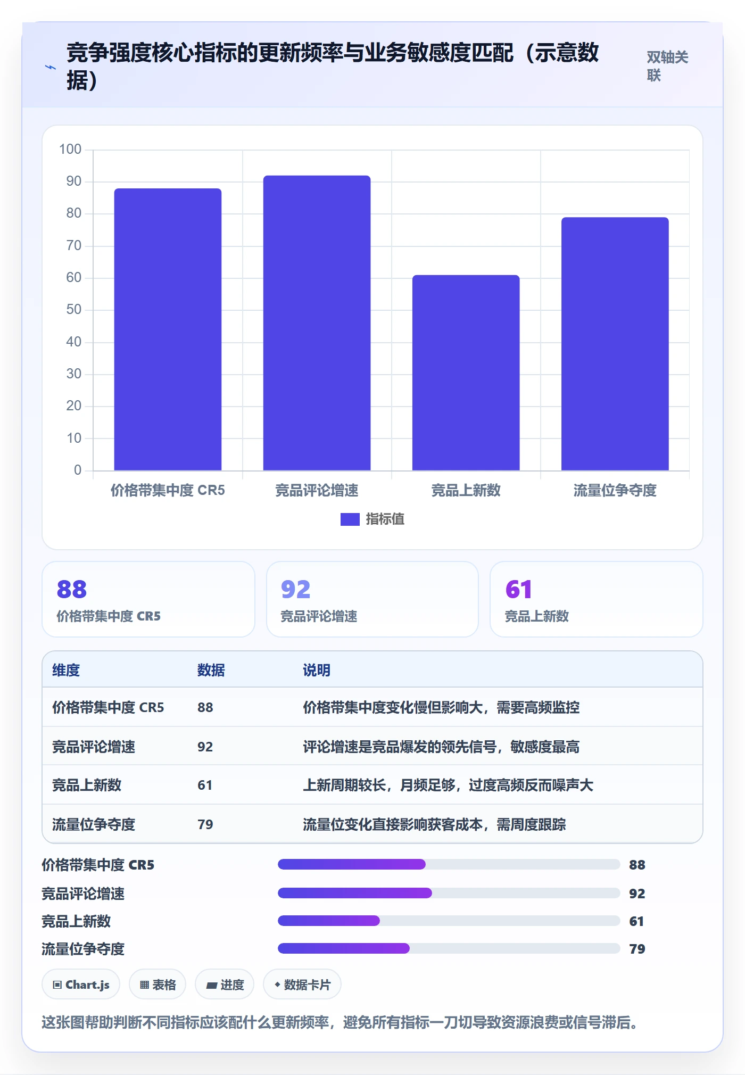Open the data card showing 61

597,599
